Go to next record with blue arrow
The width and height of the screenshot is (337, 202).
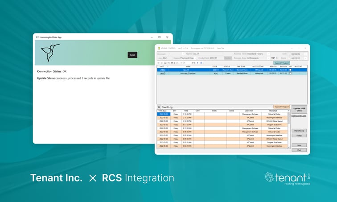(x=198, y=63)
